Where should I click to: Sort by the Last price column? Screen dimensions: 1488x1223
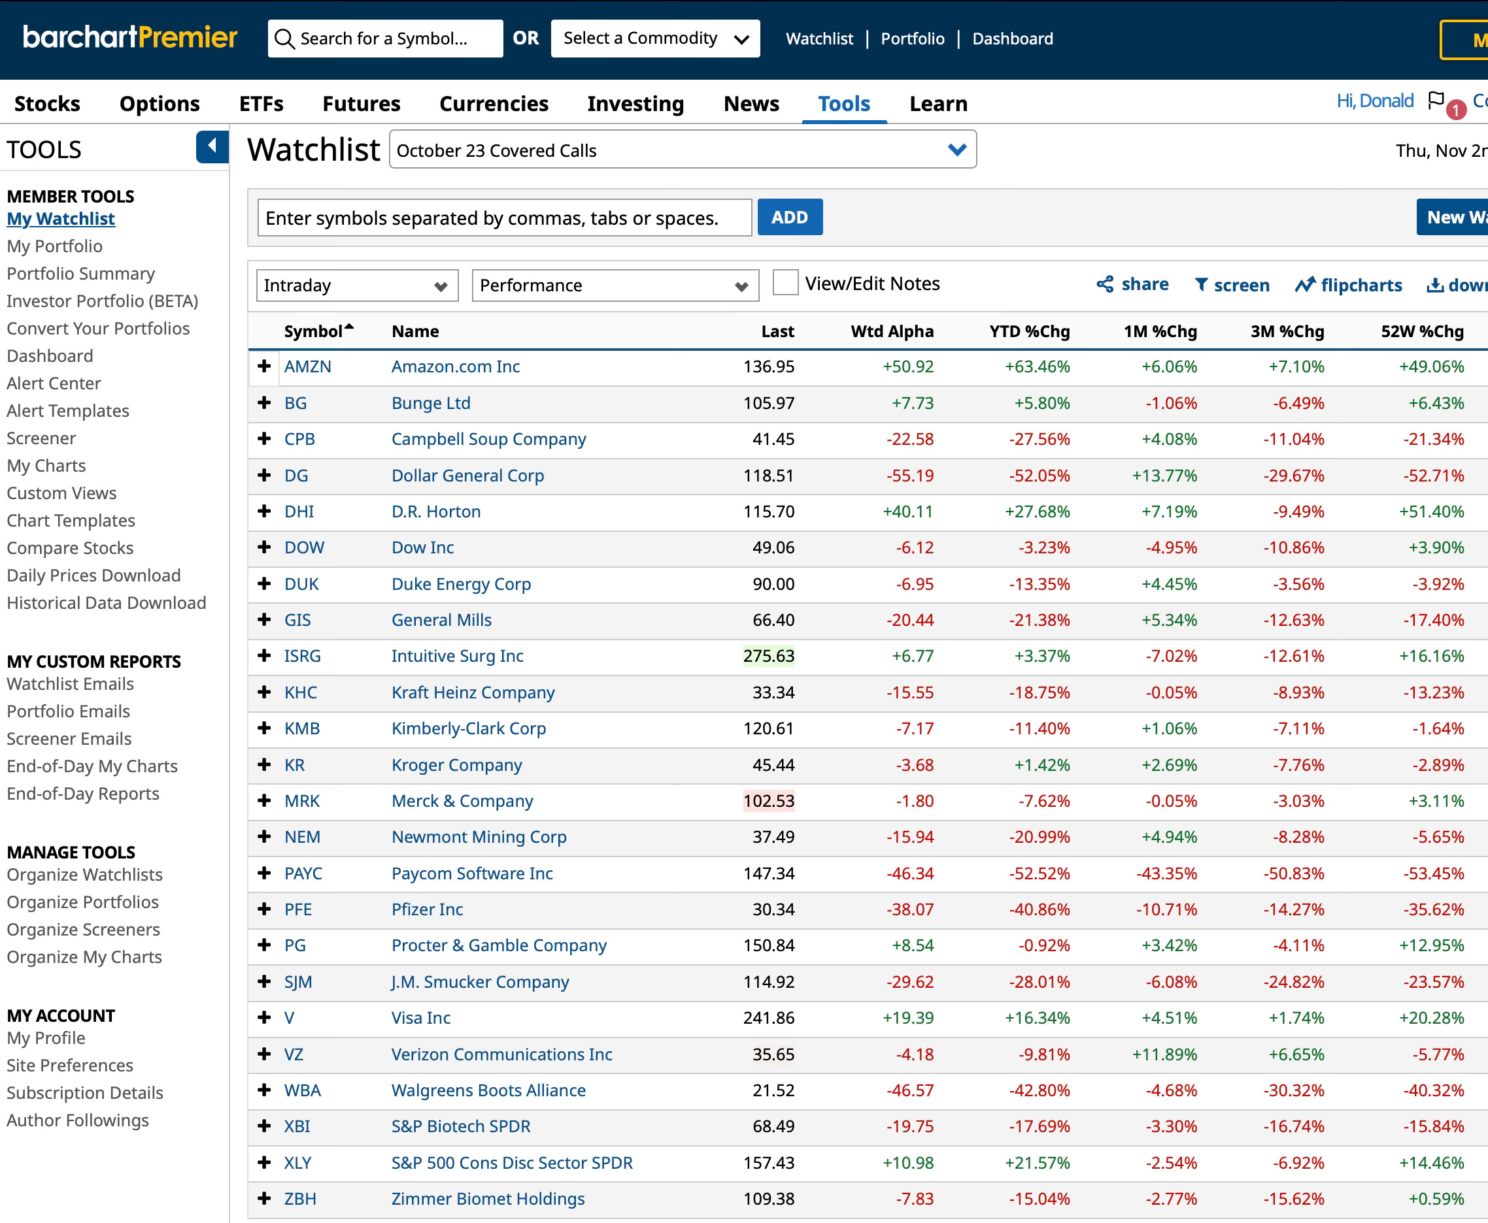pyautogui.click(x=777, y=331)
